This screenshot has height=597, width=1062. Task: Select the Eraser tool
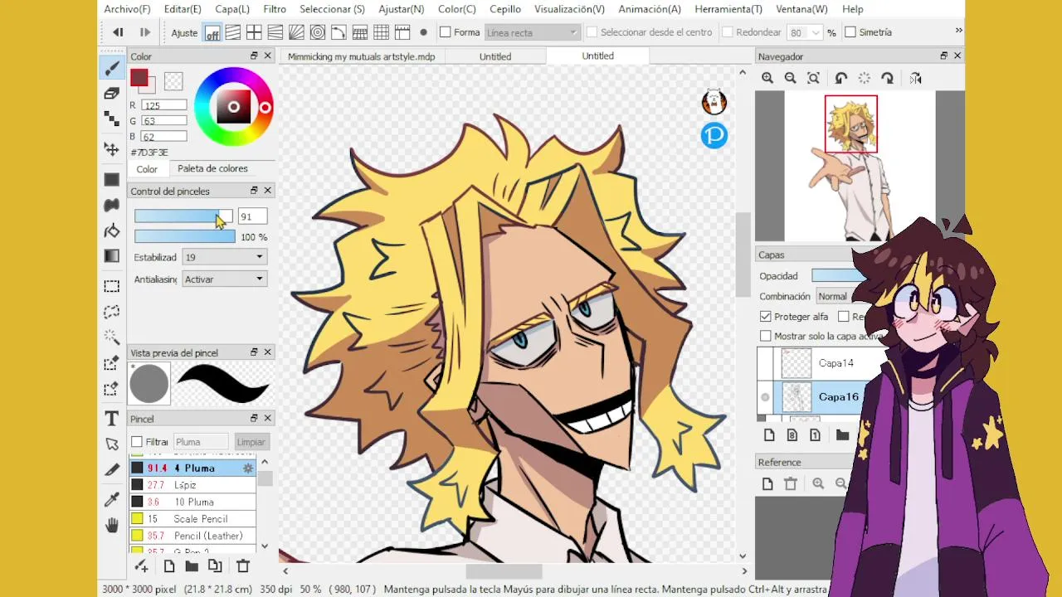tap(111, 94)
